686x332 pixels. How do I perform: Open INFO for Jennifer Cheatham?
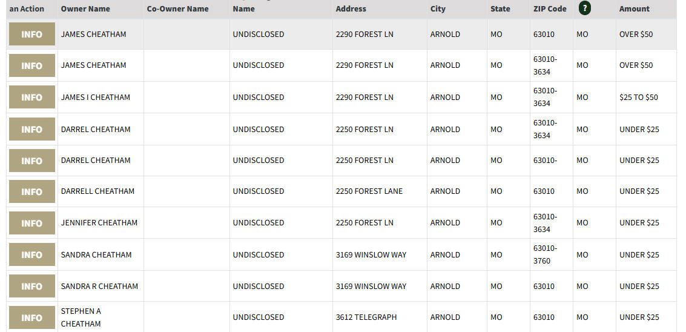32,223
